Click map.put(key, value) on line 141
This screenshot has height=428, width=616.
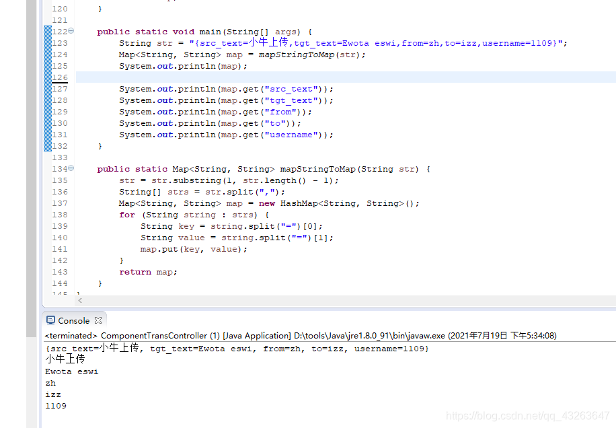point(194,249)
